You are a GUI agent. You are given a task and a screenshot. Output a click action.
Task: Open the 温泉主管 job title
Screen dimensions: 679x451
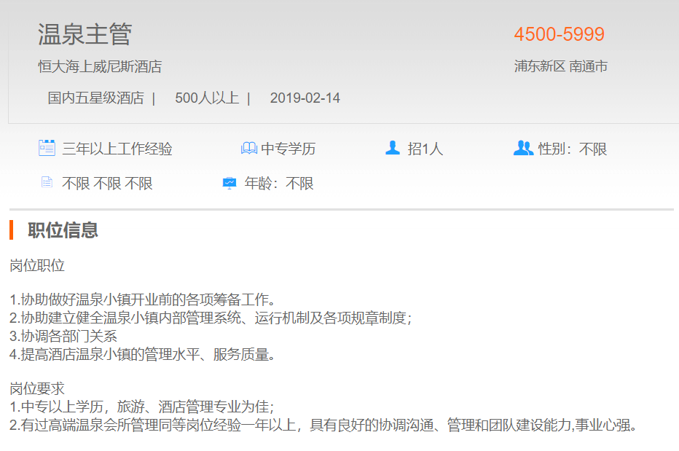(x=85, y=34)
